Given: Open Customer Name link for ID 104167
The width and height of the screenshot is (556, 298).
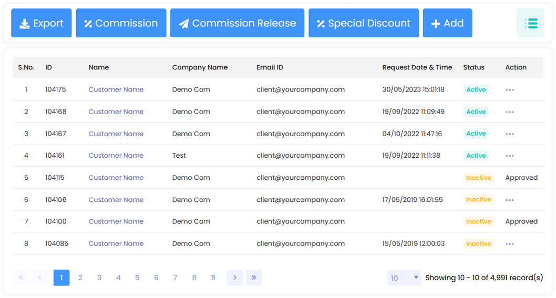Looking at the screenshot, I should point(116,133).
